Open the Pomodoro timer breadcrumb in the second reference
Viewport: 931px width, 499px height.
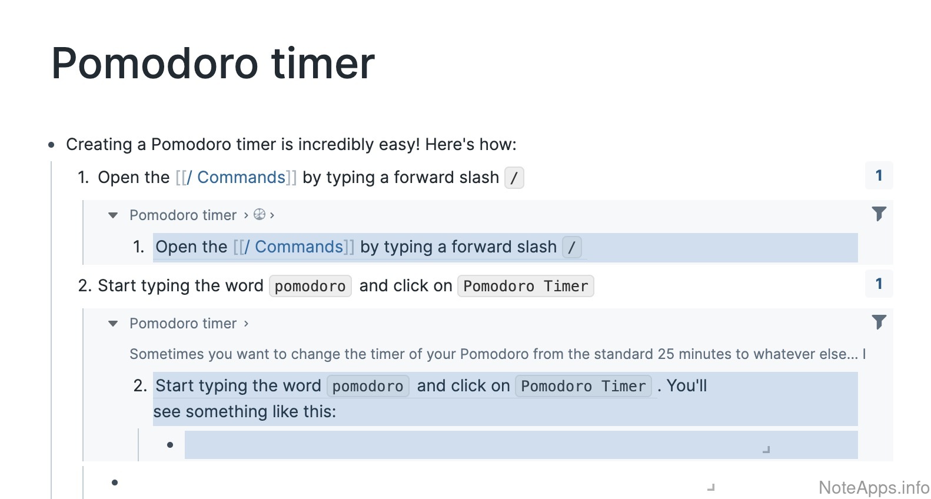(x=183, y=324)
